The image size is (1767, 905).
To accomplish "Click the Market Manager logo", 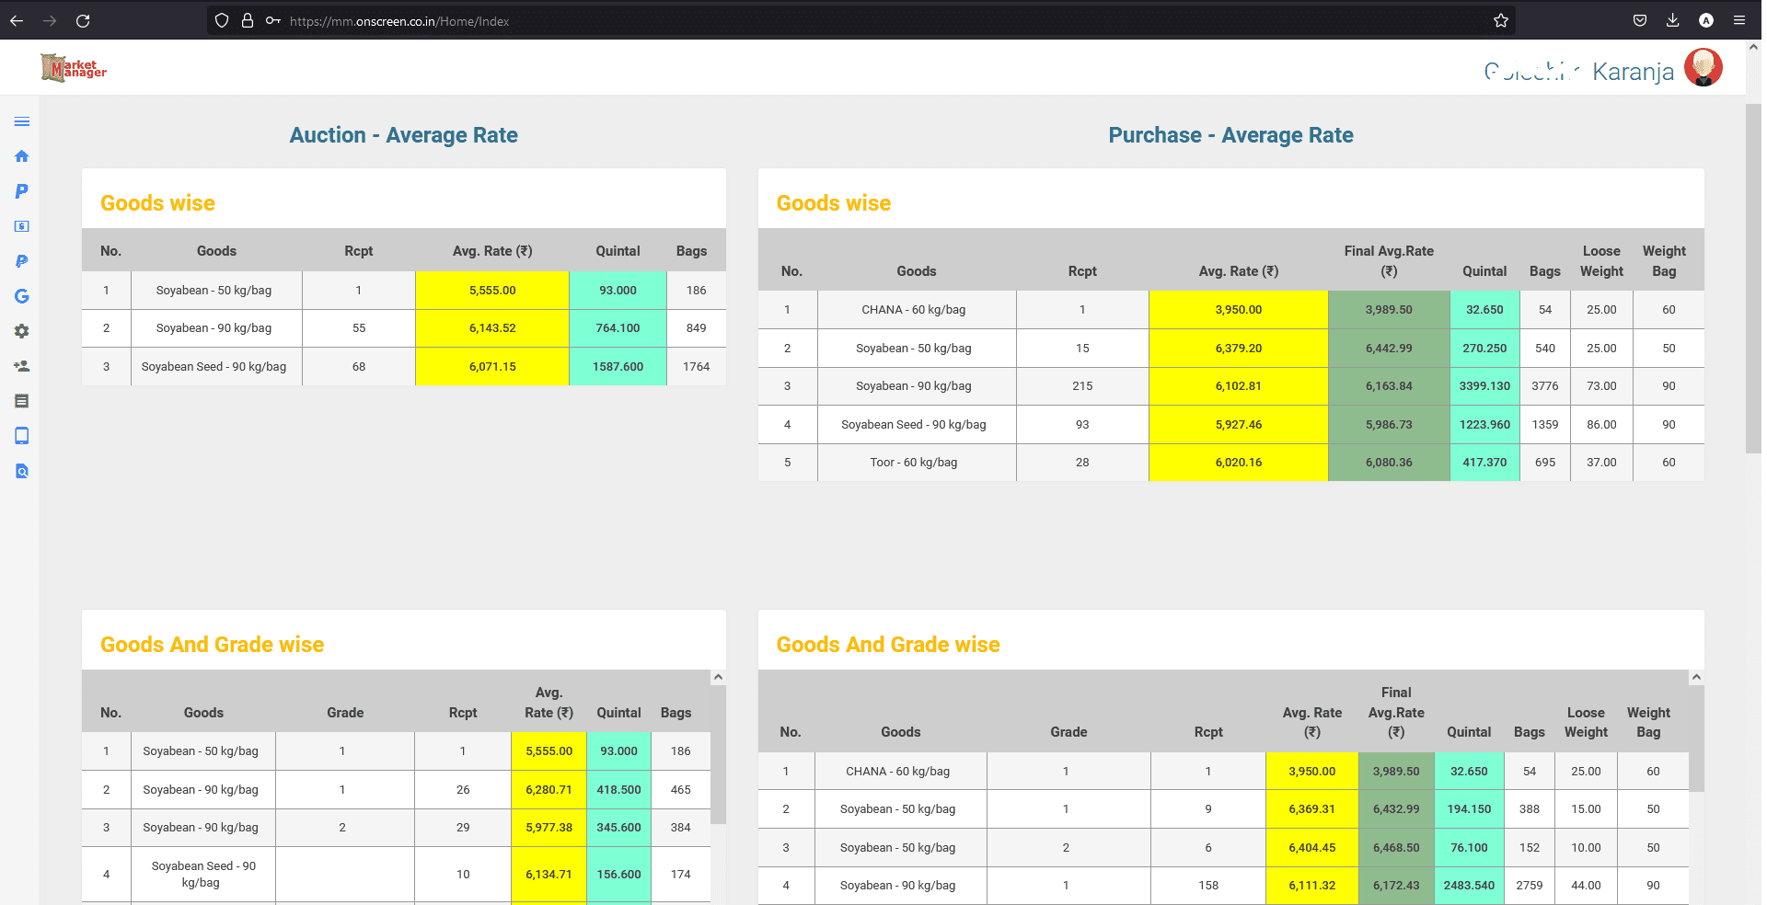I will 74,67.
